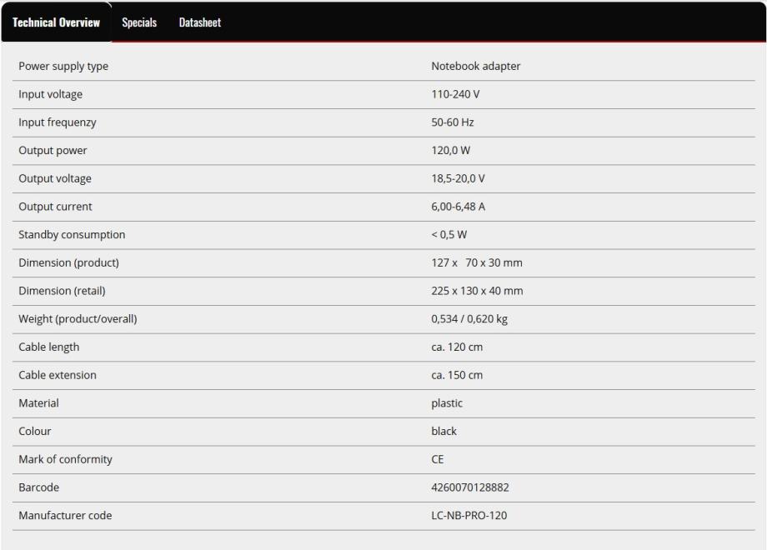Click the "Cable extension" row label

(x=58, y=375)
